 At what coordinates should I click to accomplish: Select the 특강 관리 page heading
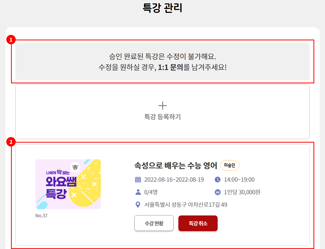pyautogui.click(x=162, y=8)
